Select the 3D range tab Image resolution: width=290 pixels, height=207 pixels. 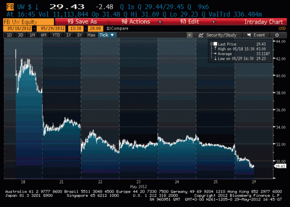pyautogui.click(x=20, y=35)
